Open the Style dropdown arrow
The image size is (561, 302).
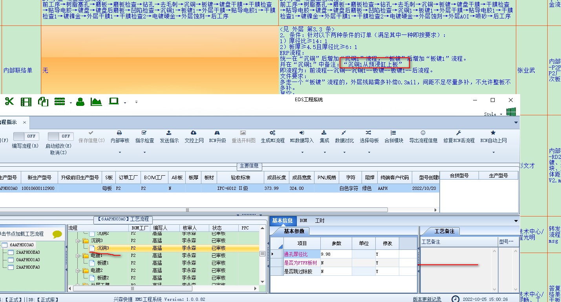(x=501, y=115)
